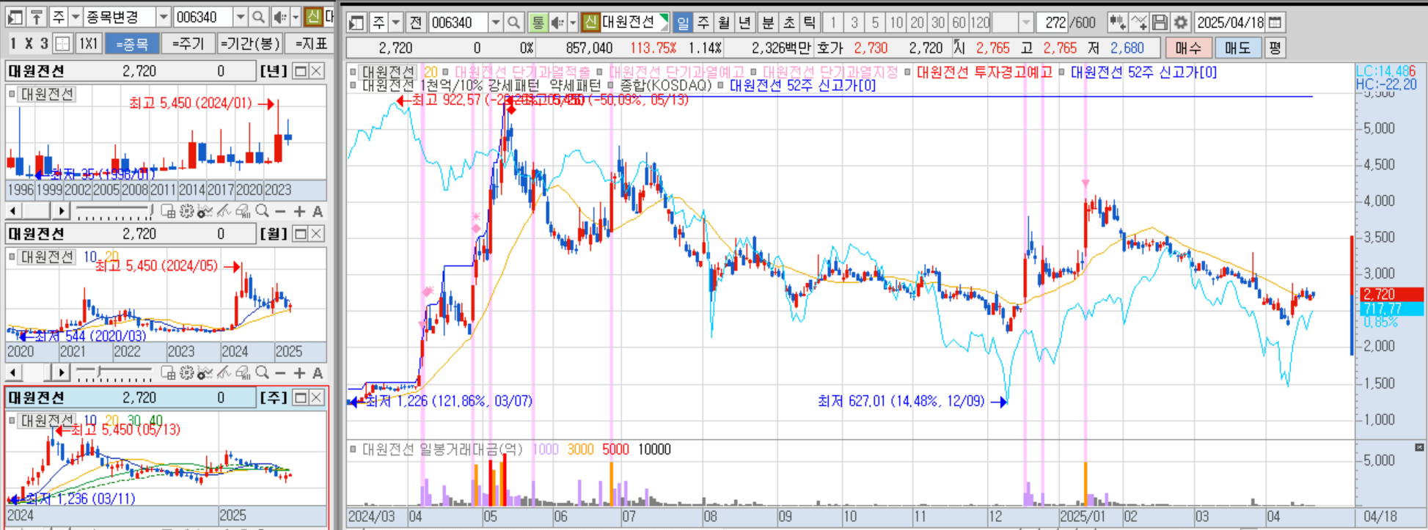Click right scroll arrow under yearly chart
1428x530 pixels.
pyautogui.click(x=62, y=211)
